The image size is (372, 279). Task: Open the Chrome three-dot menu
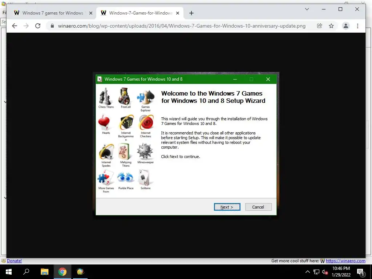tap(357, 26)
